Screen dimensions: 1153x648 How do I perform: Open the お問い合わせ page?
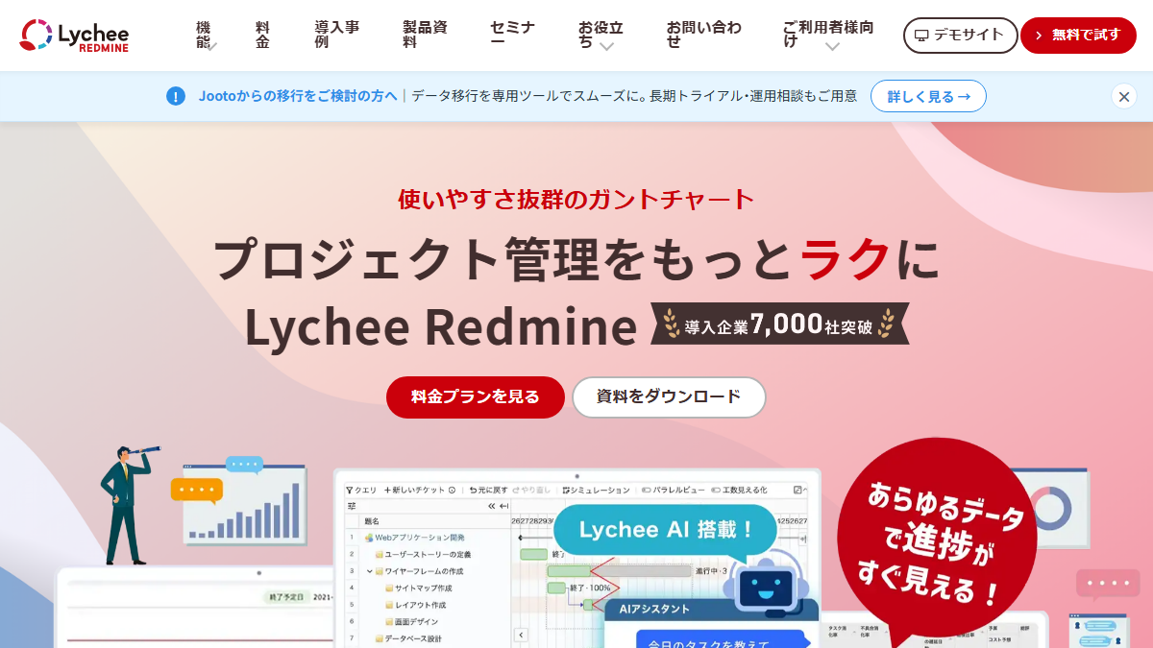[703, 36]
